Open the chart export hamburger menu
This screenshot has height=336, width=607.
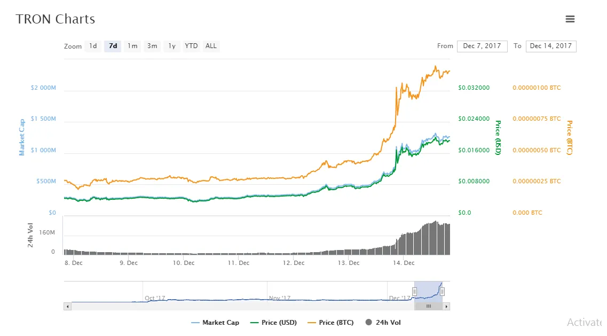[570, 19]
